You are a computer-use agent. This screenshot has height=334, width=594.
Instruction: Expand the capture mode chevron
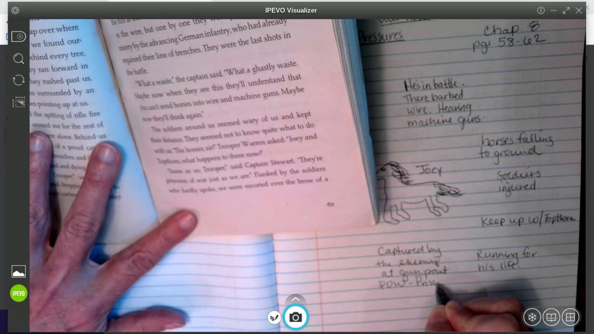click(x=296, y=299)
